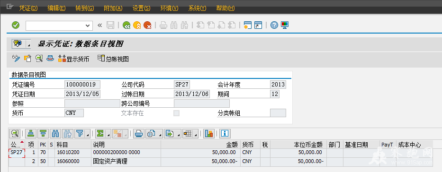442x172 pixels.
Task: Click the grid Print icon
Action: pos(138,134)
